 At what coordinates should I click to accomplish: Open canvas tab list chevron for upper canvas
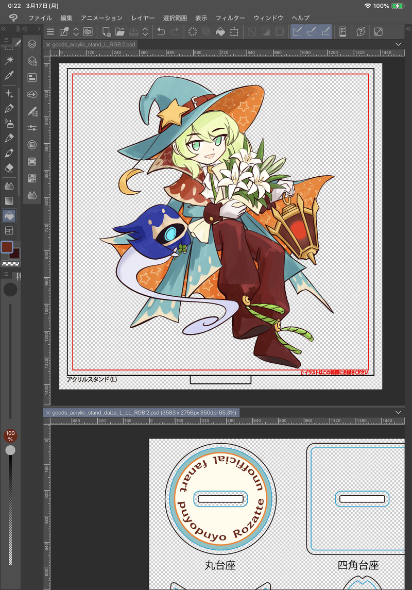(398, 44)
